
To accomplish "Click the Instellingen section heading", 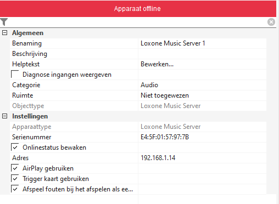I will (x=30, y=116).
